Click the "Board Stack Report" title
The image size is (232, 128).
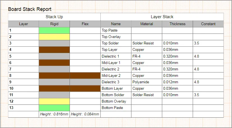pos(30,9)
